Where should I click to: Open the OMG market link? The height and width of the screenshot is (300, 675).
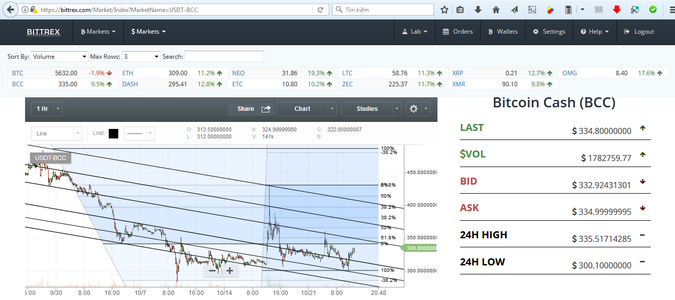pos(570,73)
